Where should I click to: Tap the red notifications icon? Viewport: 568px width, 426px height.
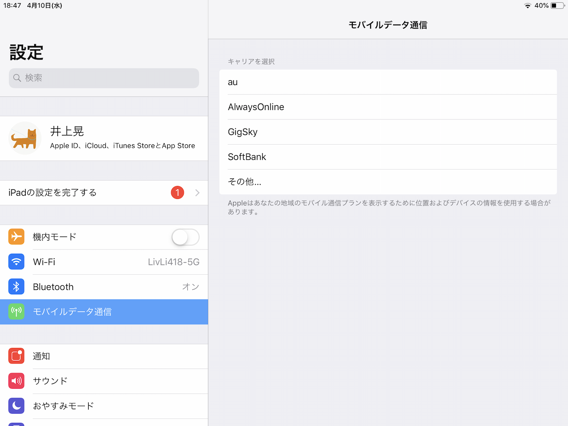tap(16, 356)
